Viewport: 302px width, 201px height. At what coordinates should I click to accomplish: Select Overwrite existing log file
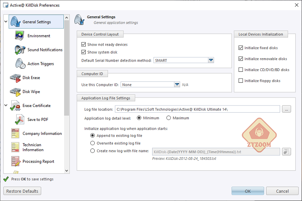click(92, 143)
